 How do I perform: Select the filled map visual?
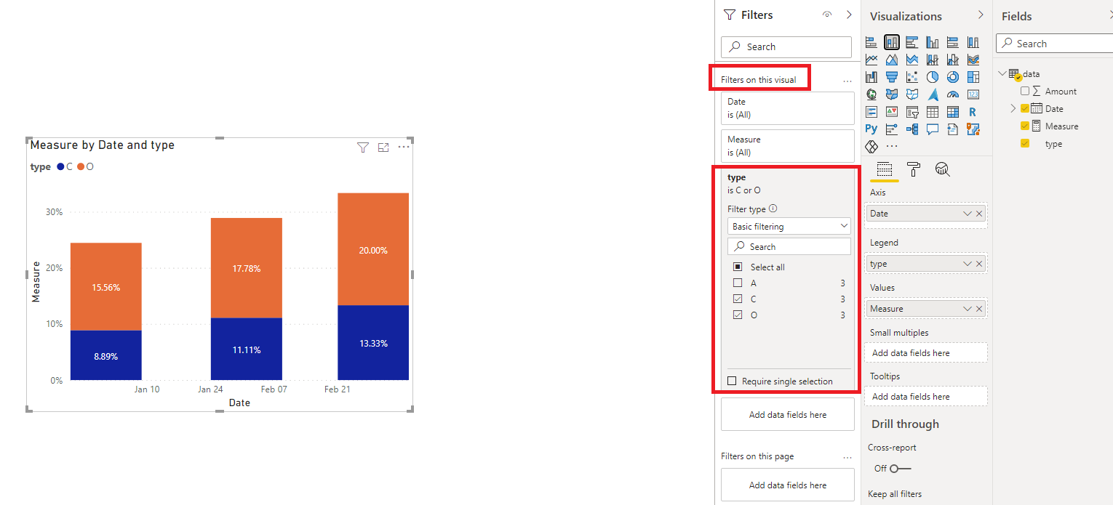pos(892,94)
